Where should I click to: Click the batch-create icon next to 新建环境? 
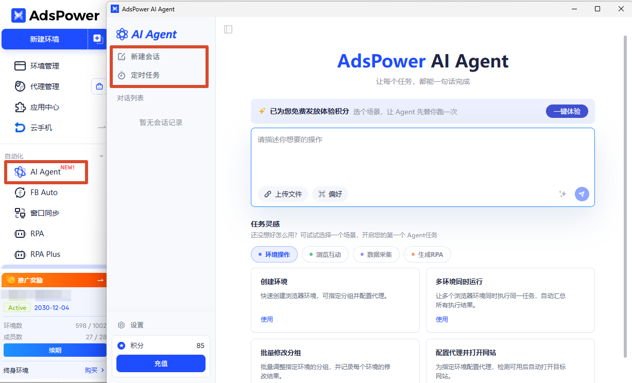97,39
